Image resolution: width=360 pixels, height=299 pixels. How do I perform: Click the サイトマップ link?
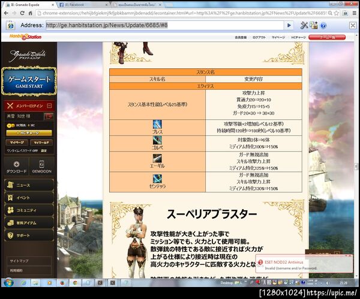coord(19,261)
